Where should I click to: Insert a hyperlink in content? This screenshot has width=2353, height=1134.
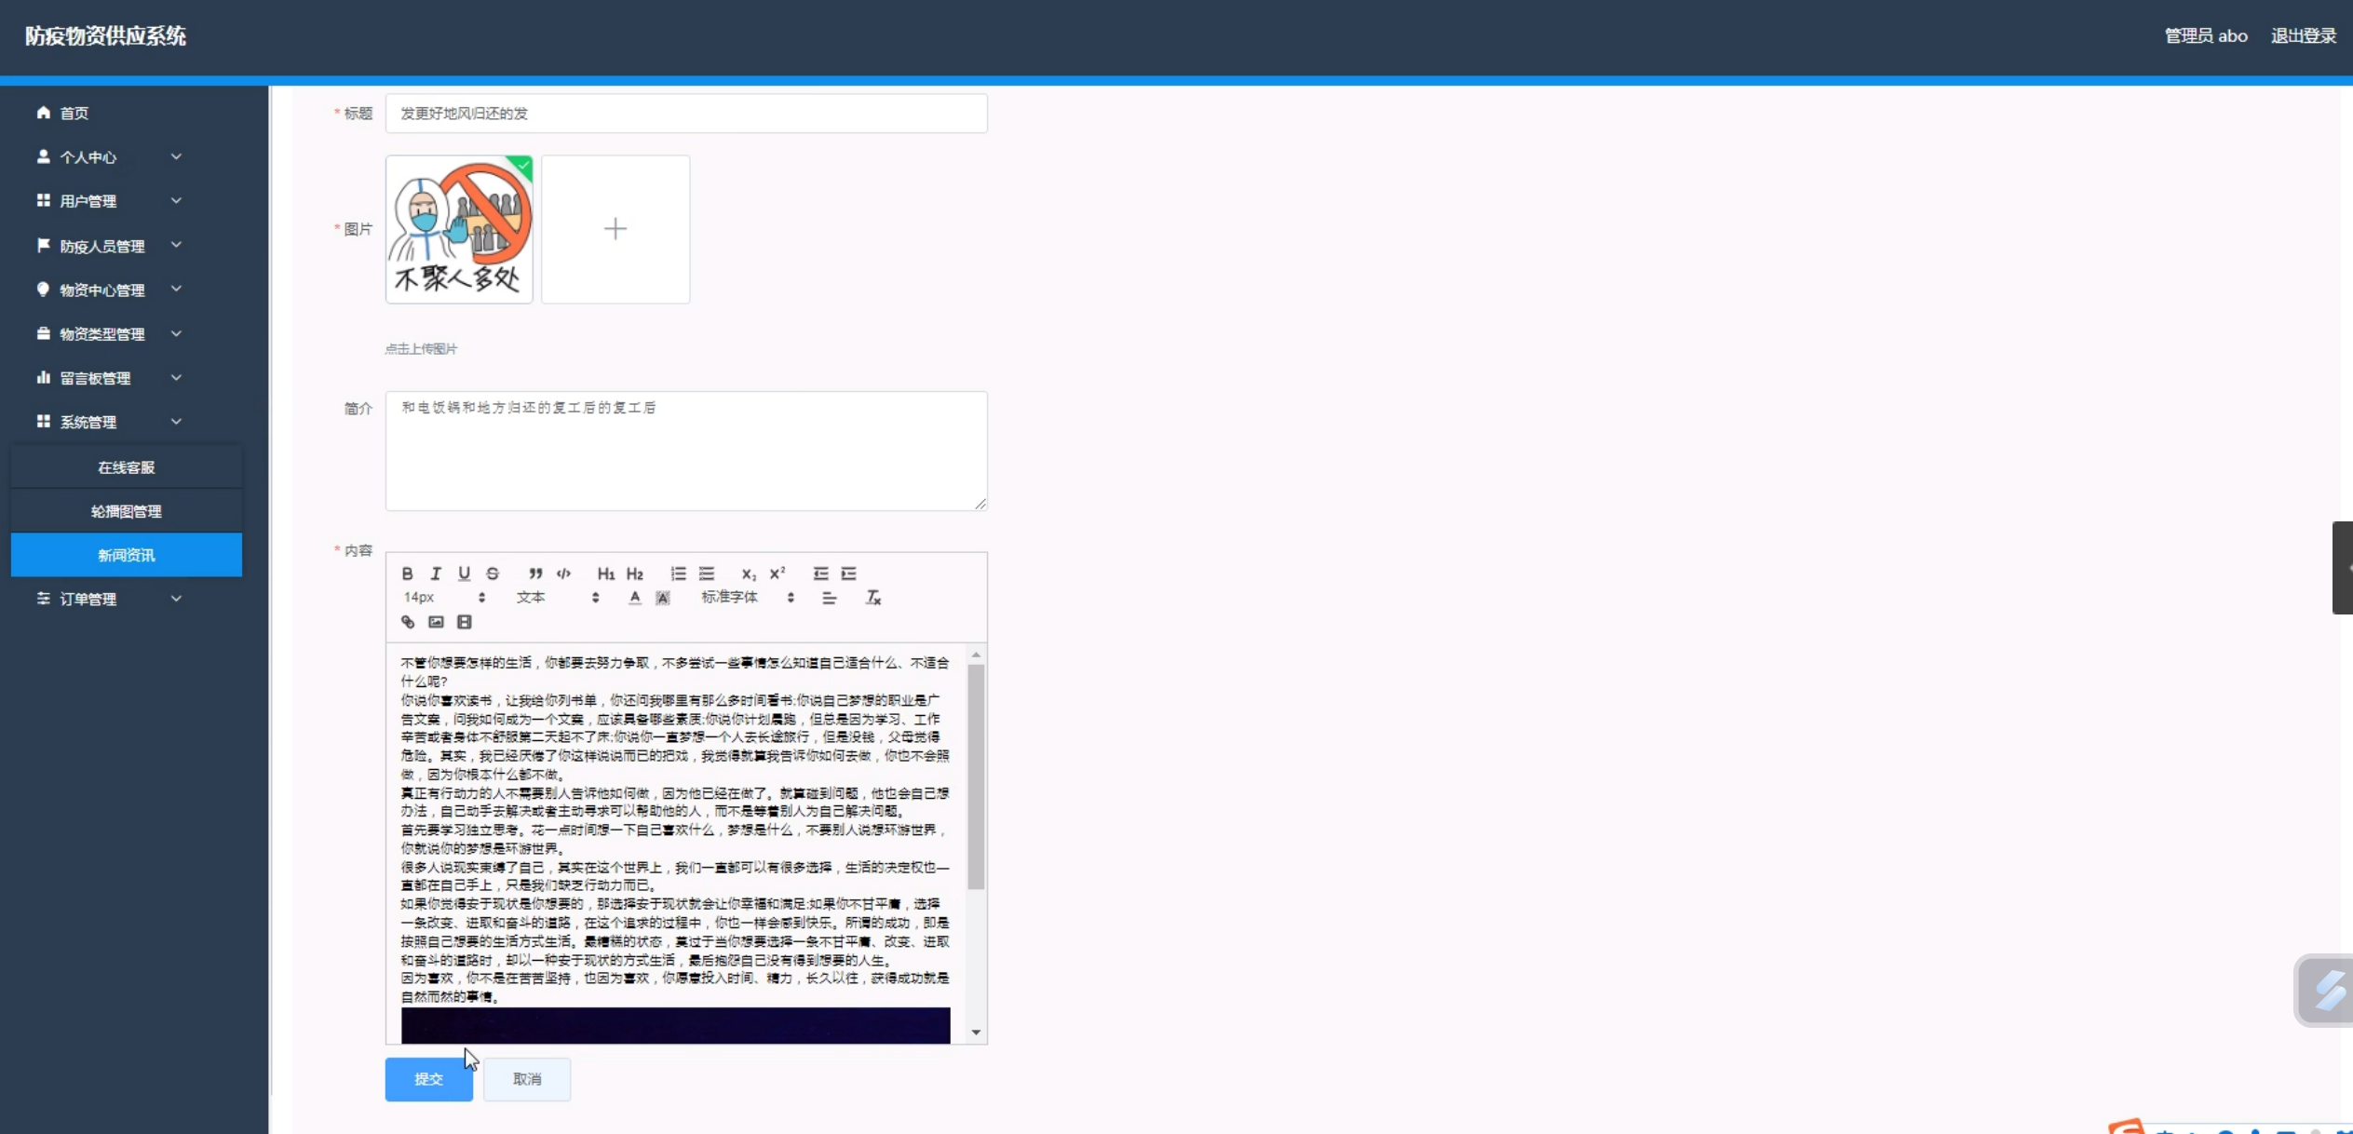click(408, 622)
